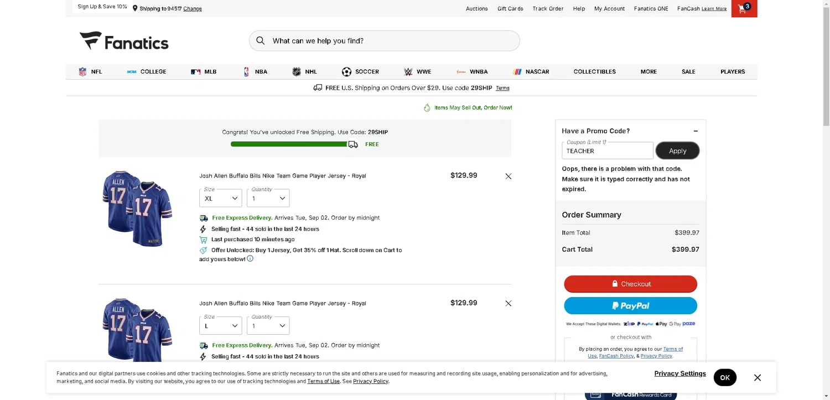The width and height of the screenshot is (830, 400).
Task: Open Privacy Settings in the cookie banner
Action: [x=680, y=373]
